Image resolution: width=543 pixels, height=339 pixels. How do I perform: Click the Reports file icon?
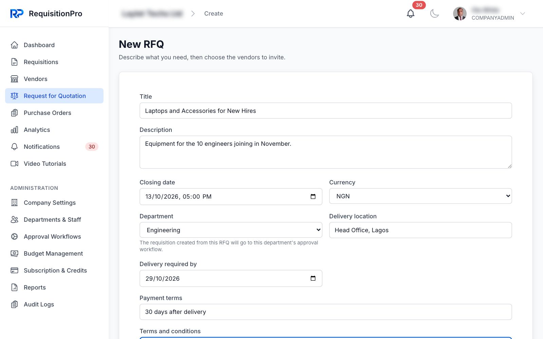click(14, 287)
